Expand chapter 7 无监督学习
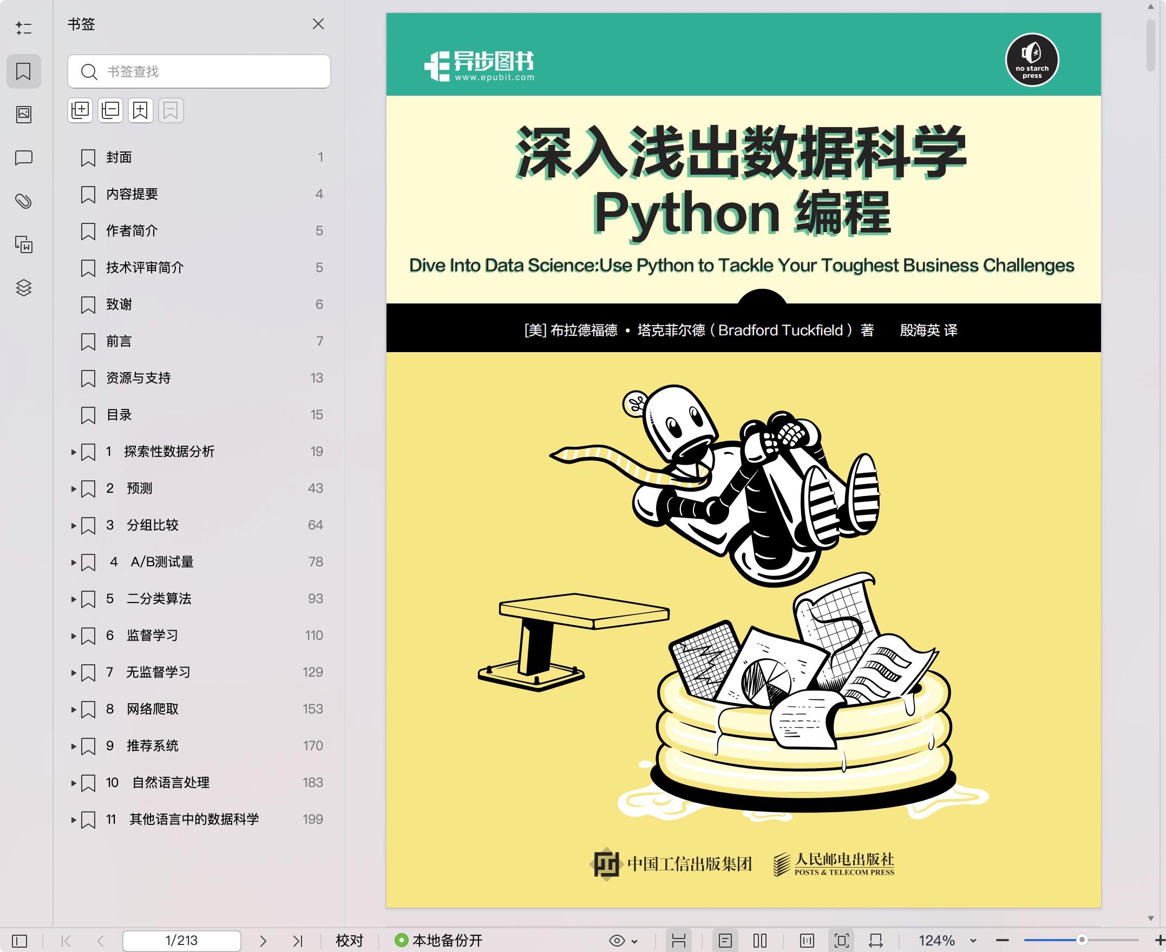The width and height of the screenshot is (1166, 952). point(74,672)
